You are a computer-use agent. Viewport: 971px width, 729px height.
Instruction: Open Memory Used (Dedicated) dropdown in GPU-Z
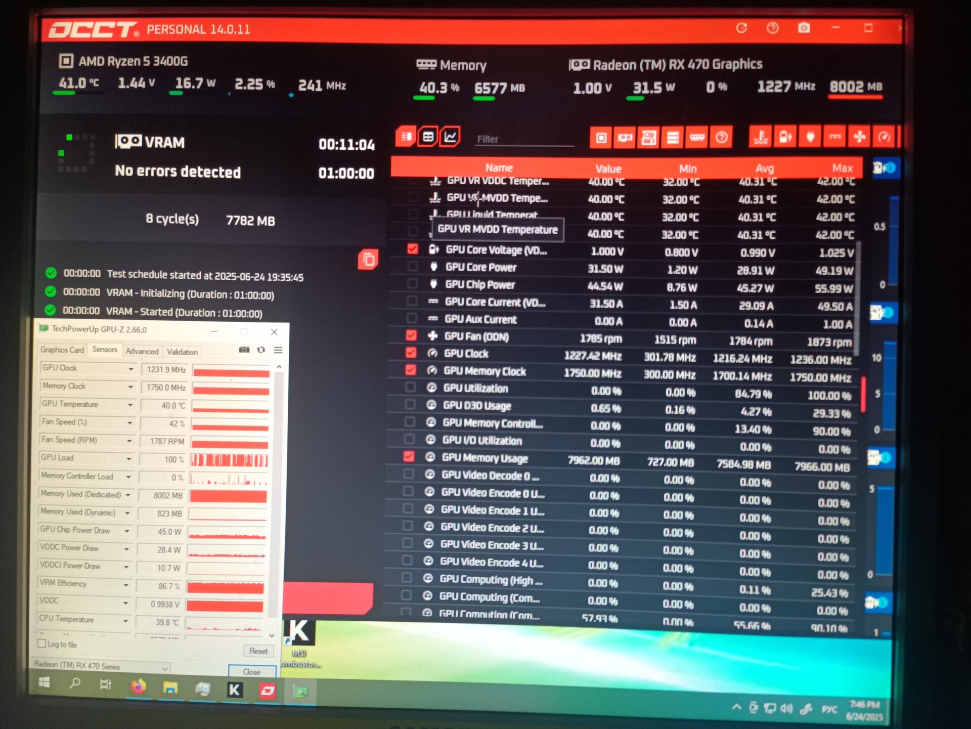click(x=128, y=495)
